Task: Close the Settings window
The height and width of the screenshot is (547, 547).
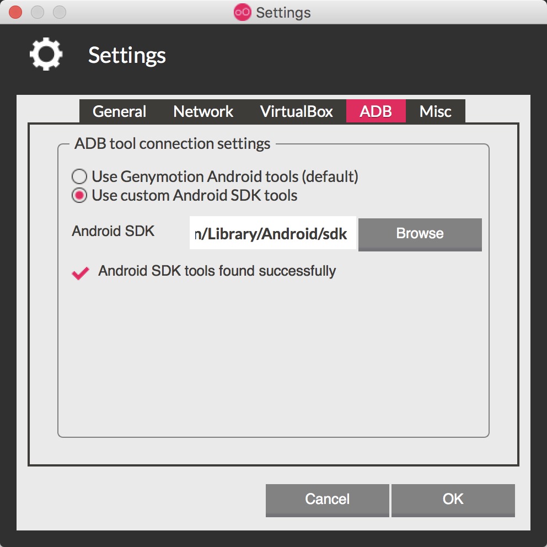Action: 15,12
